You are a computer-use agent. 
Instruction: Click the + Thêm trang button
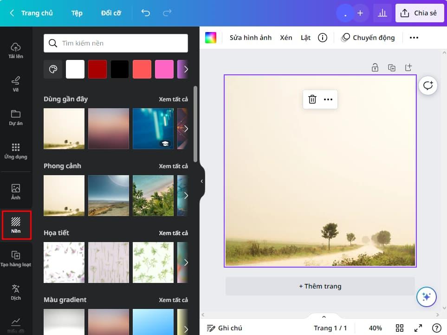pos(320,286)
